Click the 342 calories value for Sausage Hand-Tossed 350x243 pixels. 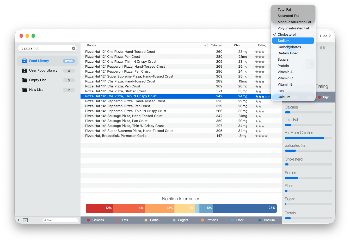coord(219,116)
